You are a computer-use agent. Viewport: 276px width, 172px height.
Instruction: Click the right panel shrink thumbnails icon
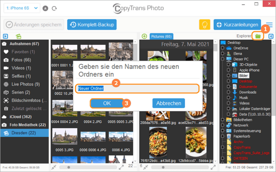(146, 167)
